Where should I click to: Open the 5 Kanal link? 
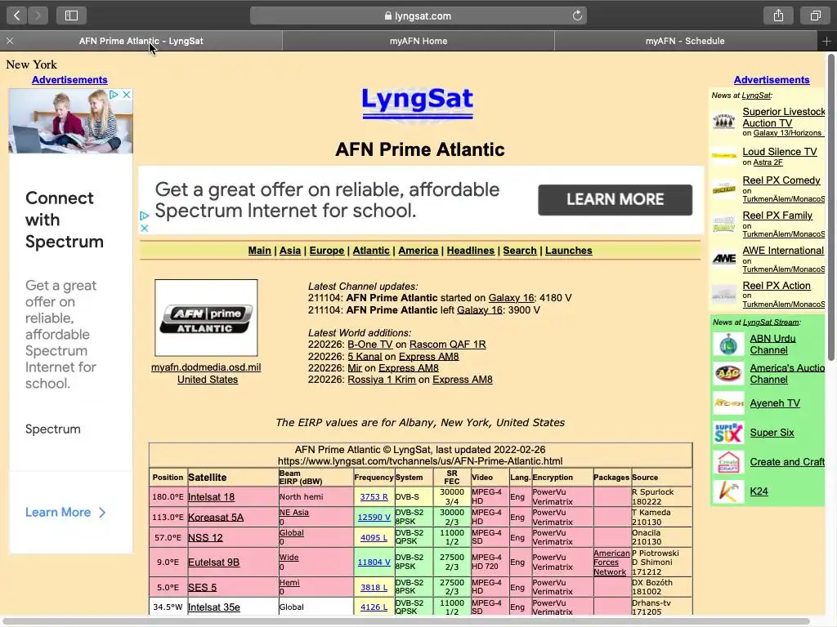point(365,357)
